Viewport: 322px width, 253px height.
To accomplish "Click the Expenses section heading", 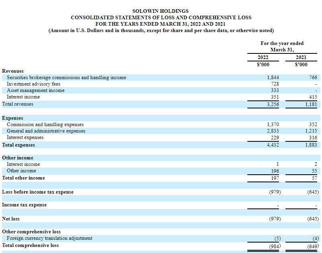I will [x=12, y=118].
